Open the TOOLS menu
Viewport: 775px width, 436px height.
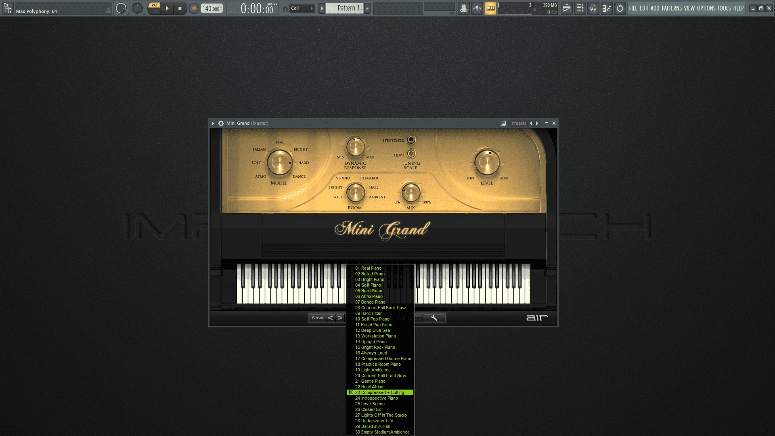pyautogui.click(x=724, y=8)
